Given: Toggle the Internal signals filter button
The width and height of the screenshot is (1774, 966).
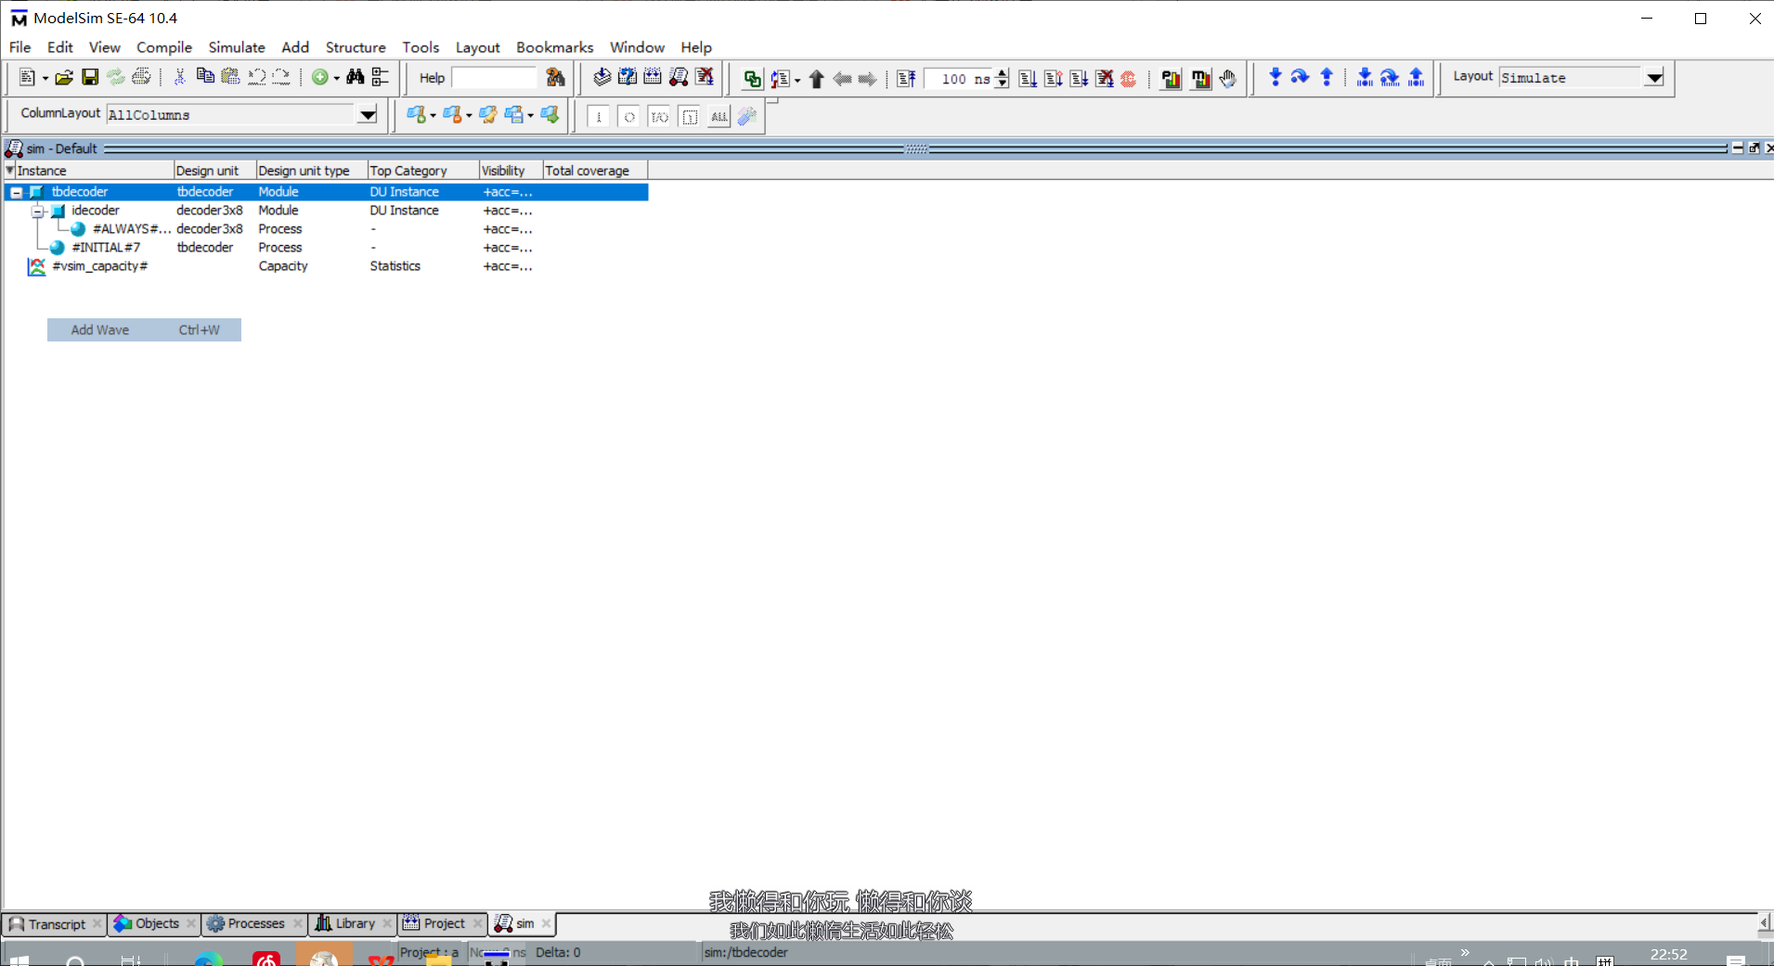Looking at the screenshot, I should [x=690, y=117].
